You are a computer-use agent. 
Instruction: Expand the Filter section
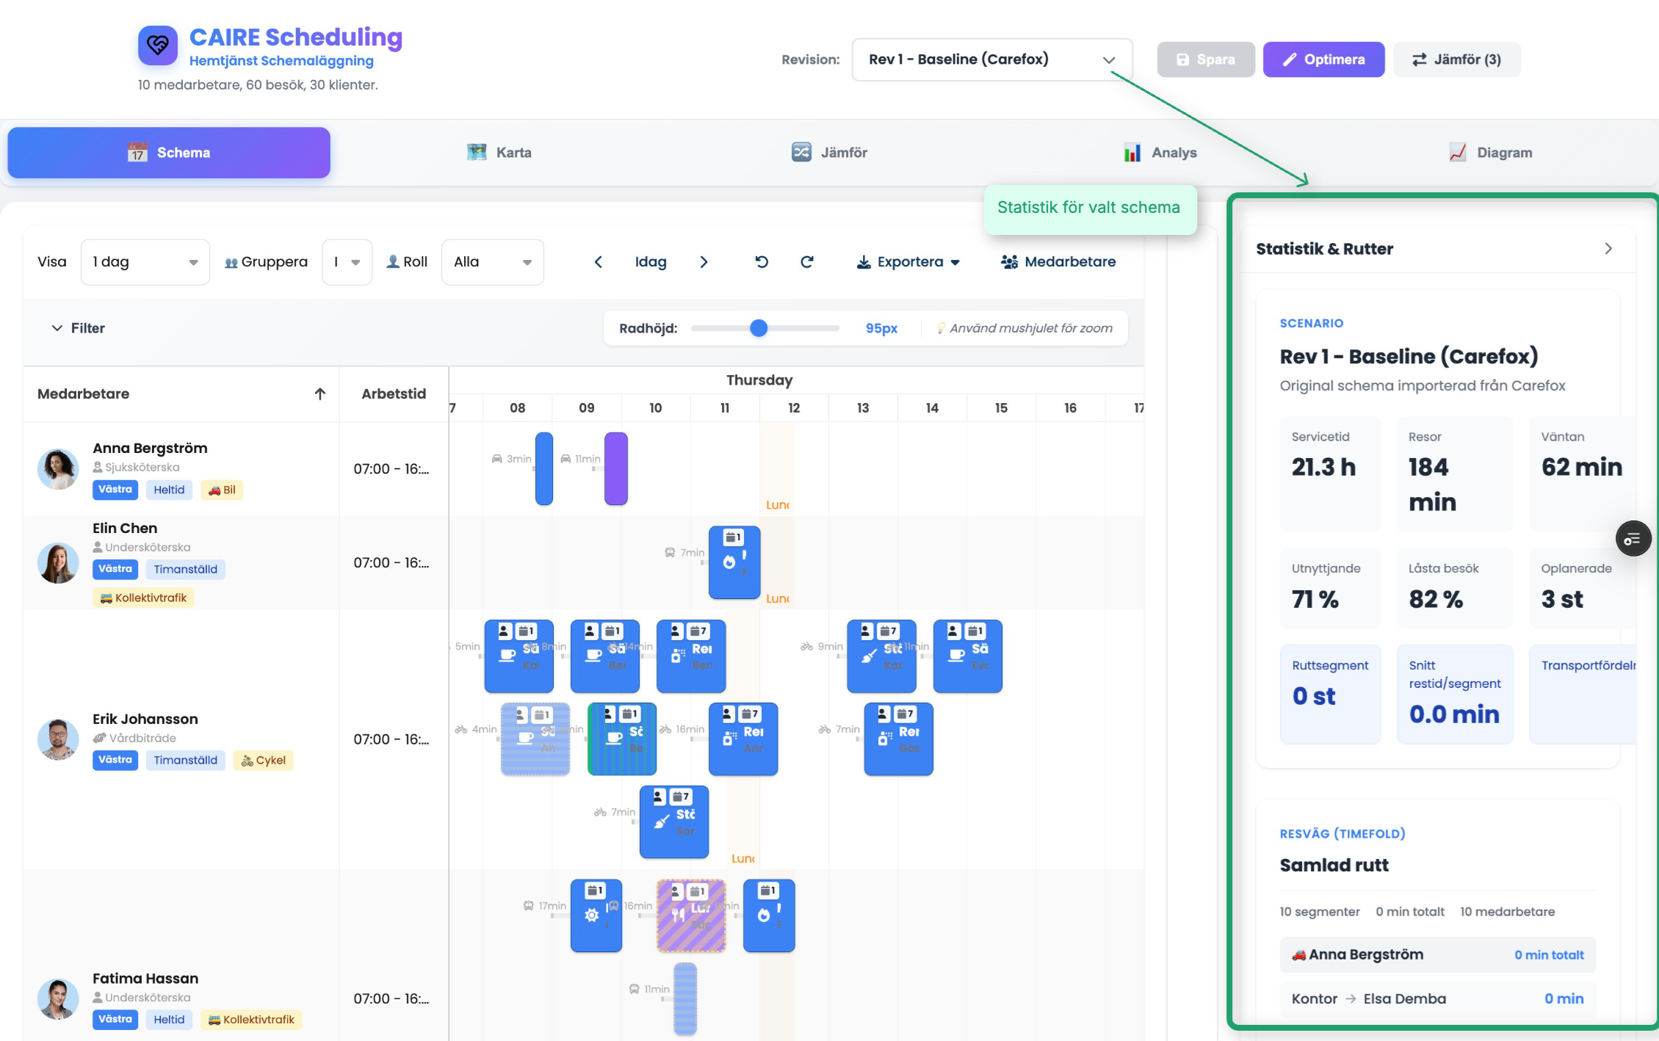[x=78, y=328]
